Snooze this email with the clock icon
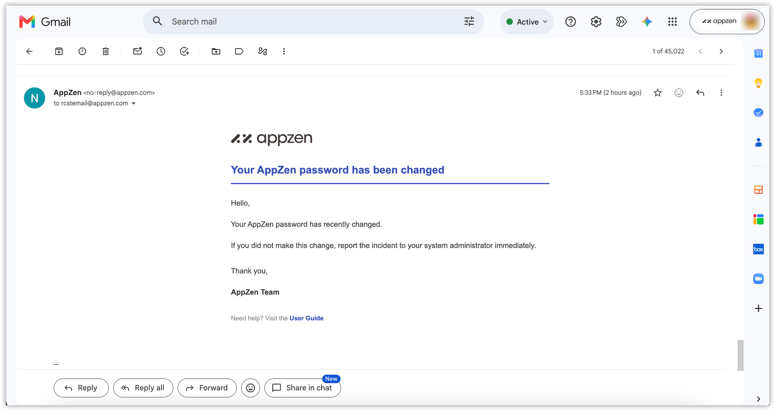The width and height of the screenshot is (775, 411). (x=161, y=51)
